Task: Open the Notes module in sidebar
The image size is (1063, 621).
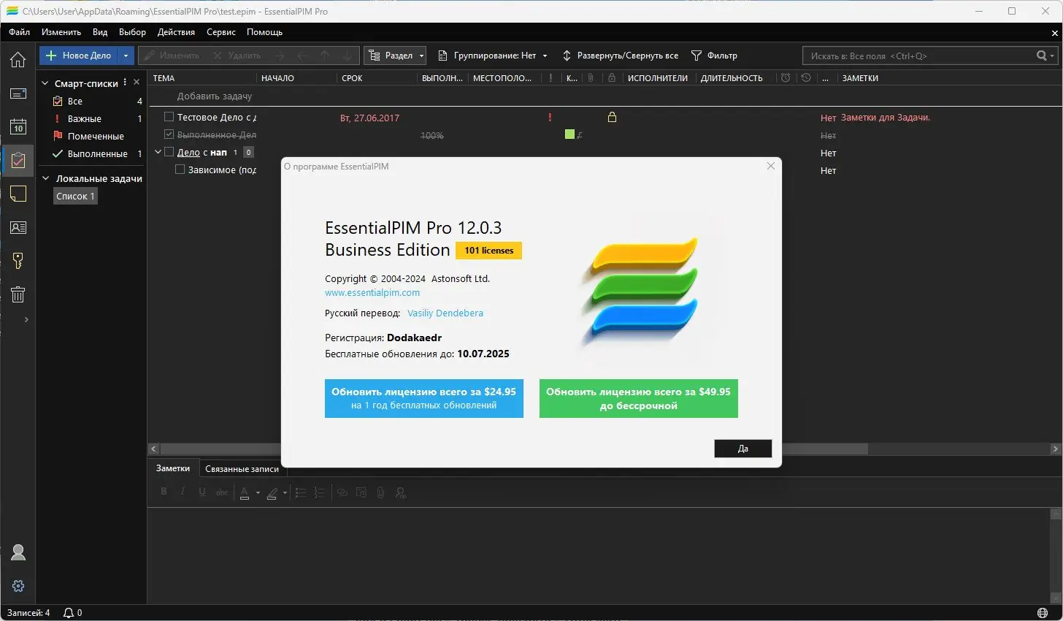Action: click(18, 194)
